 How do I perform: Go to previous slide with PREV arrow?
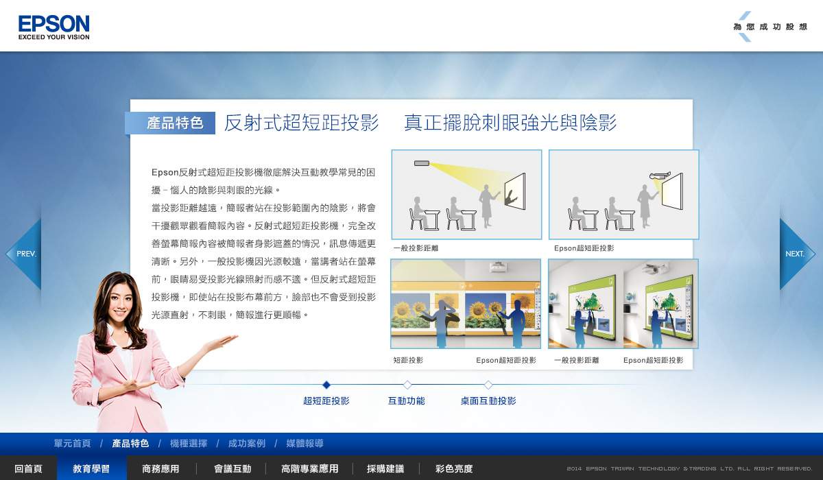pos(23,254)
